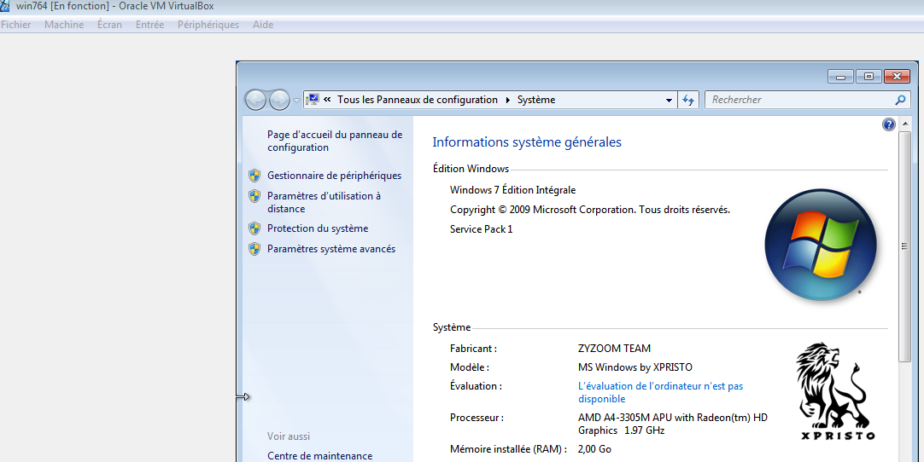Focus the Rechercher search field

pos(801,100)
